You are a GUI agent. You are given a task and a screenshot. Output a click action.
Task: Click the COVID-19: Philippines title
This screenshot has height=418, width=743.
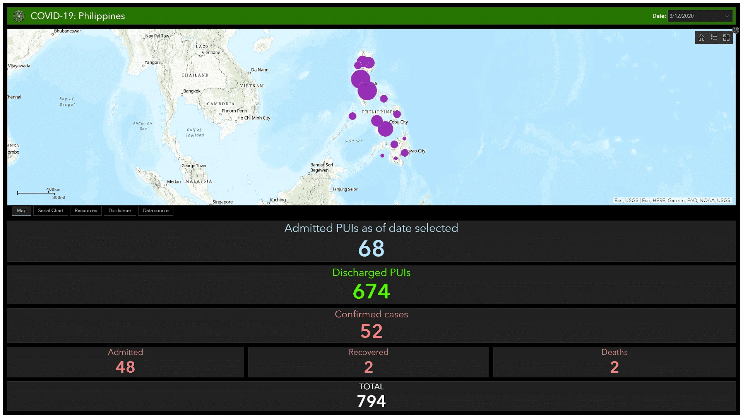[x=78, y=16]
